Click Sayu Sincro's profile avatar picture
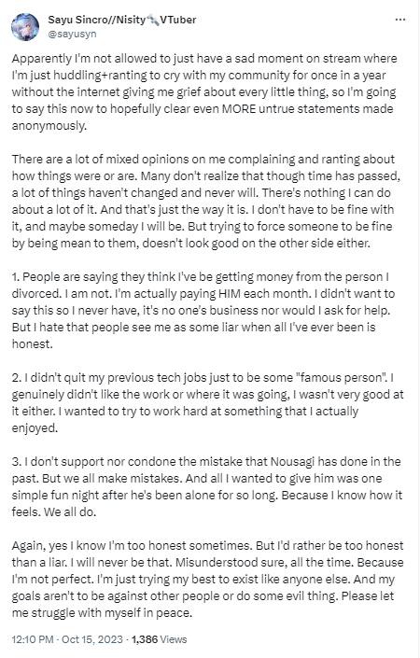The height and width of the screenshot is (658, 420). 25,27
